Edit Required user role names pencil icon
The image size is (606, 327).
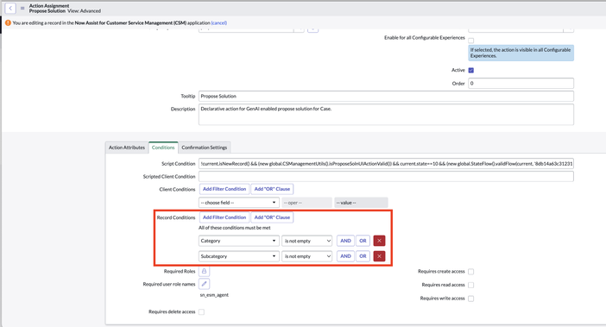click(x=204, y=284)
